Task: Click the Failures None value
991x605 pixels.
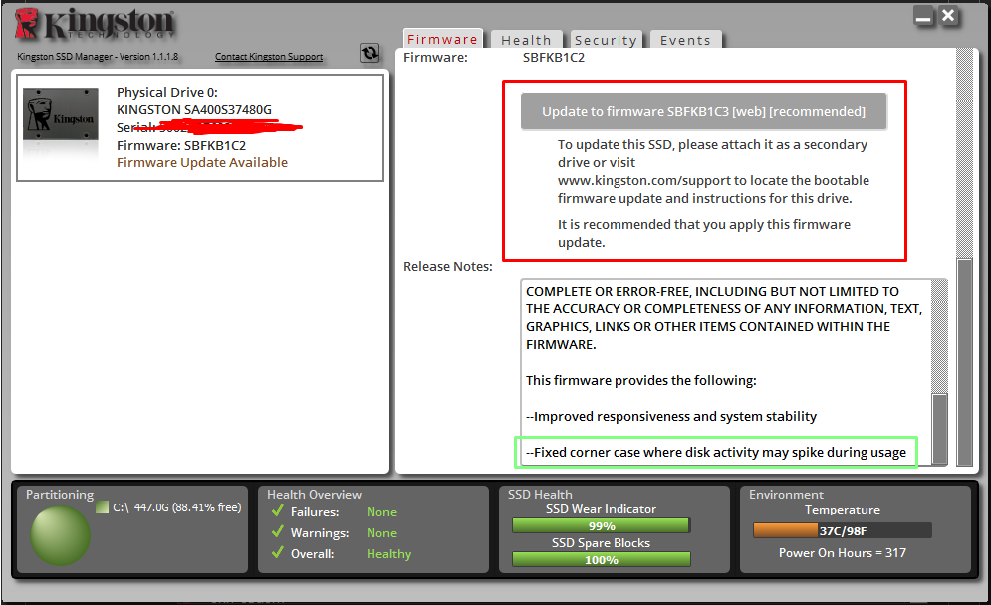Action: point(381,512)
